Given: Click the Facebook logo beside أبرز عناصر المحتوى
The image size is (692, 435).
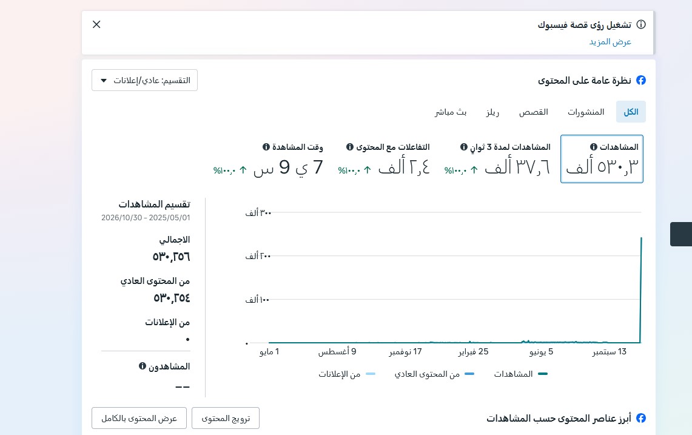Looking at the screenshot, I should [x=641, y=418].
